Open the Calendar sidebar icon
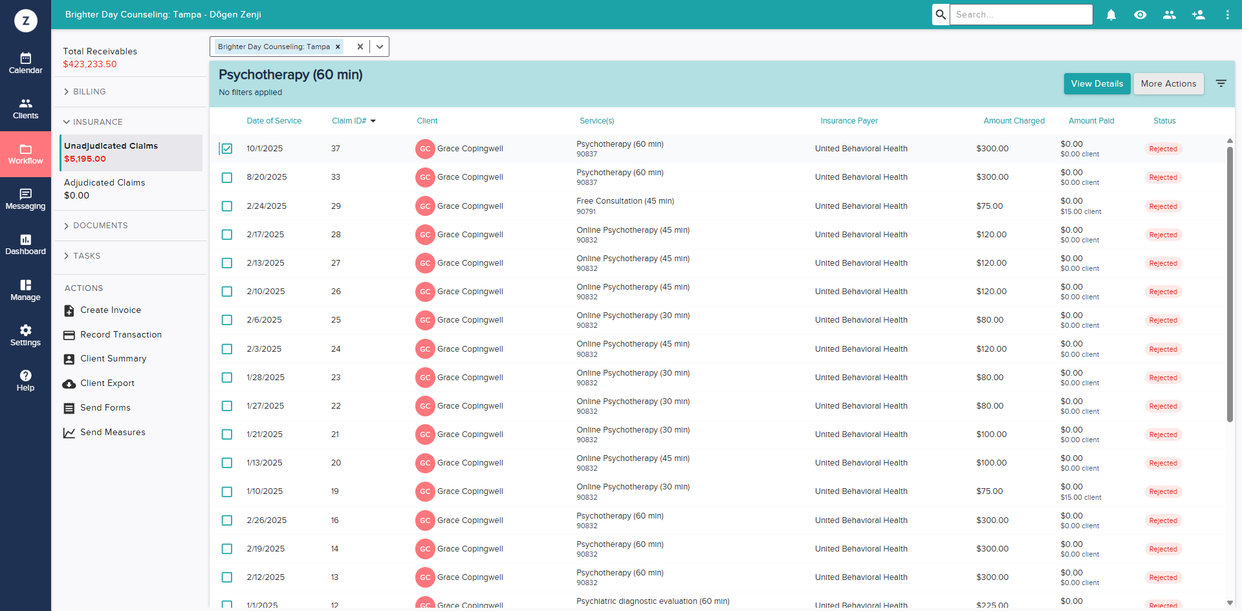1242x611 pixels. [x=25, y=63]
